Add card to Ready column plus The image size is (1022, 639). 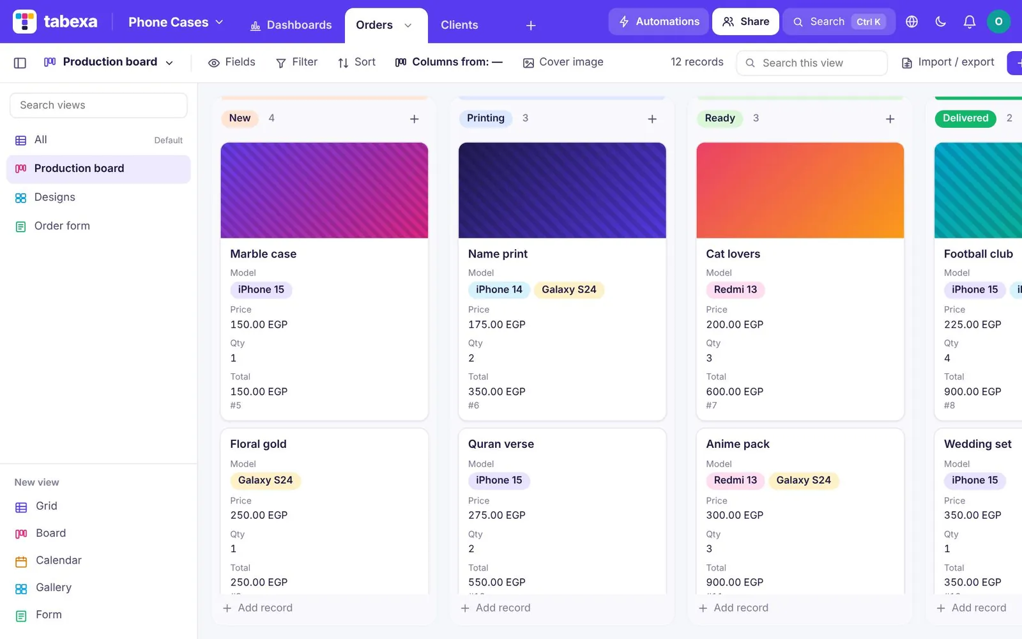[x=890, y=119]
